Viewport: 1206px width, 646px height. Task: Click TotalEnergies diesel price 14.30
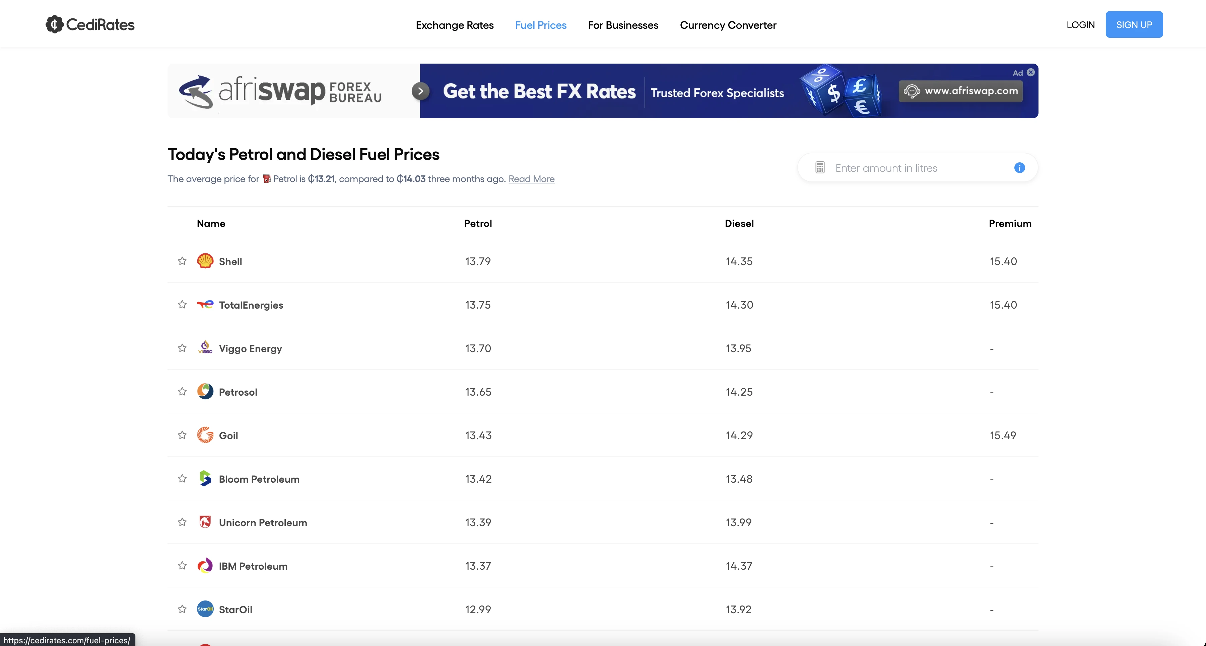[x=739, y=305]
